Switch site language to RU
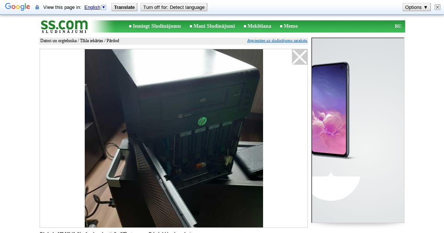Image resolution: width=444 pixels, height=233 pixels. [398, 26]
